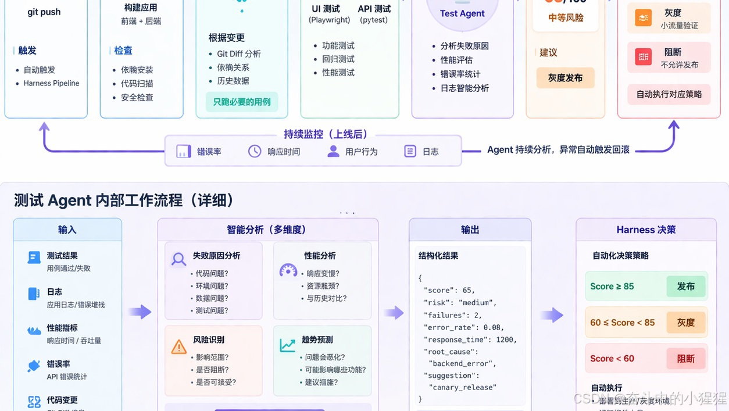Click the 构建应用 card title
This screenshot has width=729, height=411.
(x=141, y=8)
